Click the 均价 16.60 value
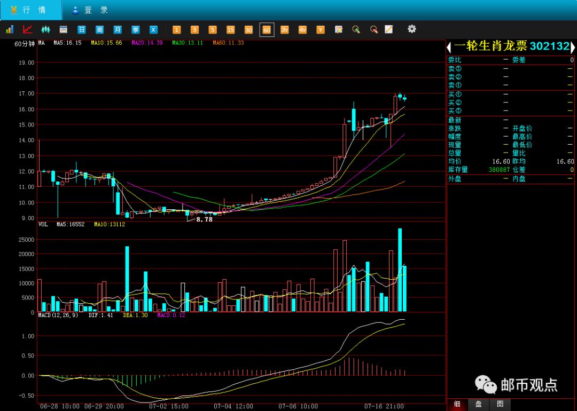This screenshot has height=411, width=577. coord(501,161)
